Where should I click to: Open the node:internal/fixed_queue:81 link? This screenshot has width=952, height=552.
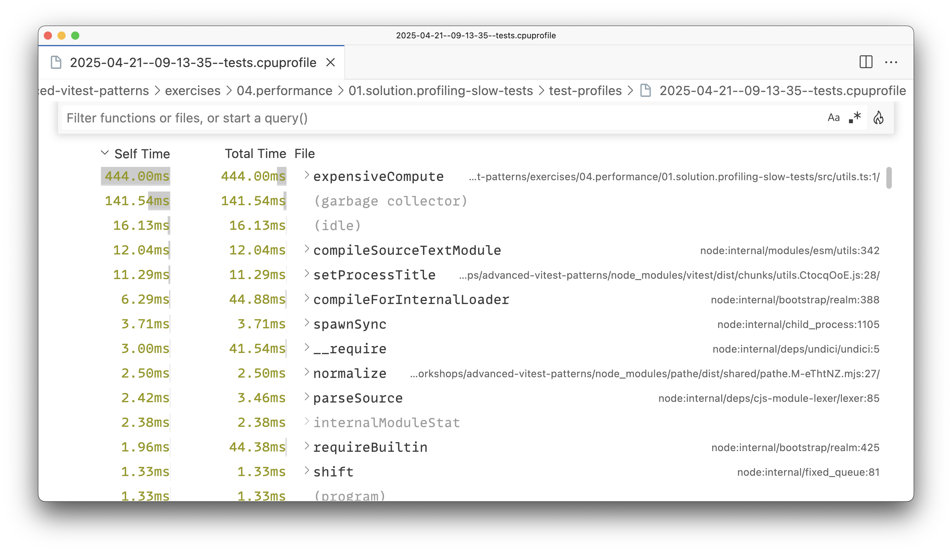(x=808, y=472)
